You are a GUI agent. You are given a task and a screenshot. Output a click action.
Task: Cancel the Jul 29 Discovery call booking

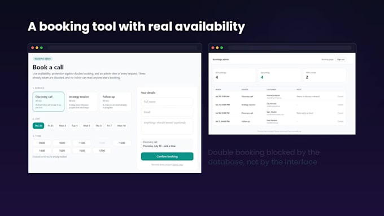pos(341,96)
